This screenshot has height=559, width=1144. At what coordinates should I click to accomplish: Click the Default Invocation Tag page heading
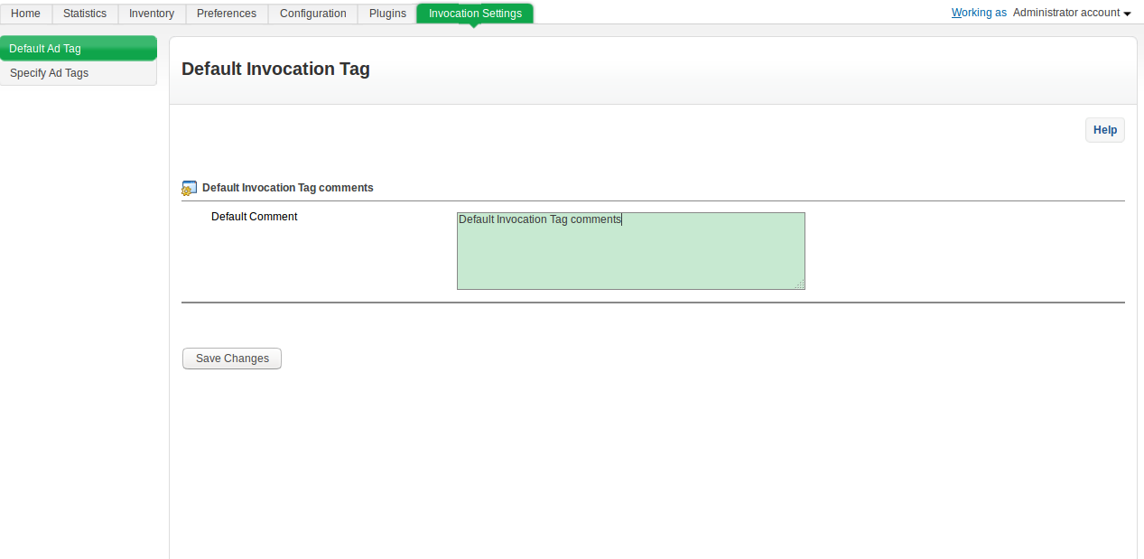[x=275, y=69]
